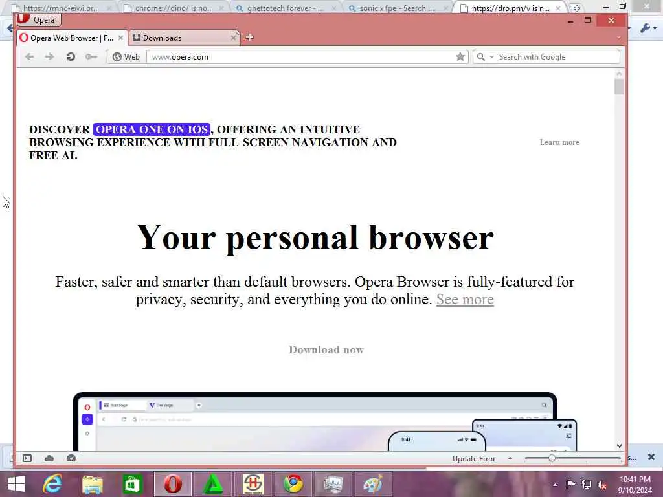The width and height of the screenshot is (663, 497).
Task: Click the scroll down arrow
Action: point(619,445)
